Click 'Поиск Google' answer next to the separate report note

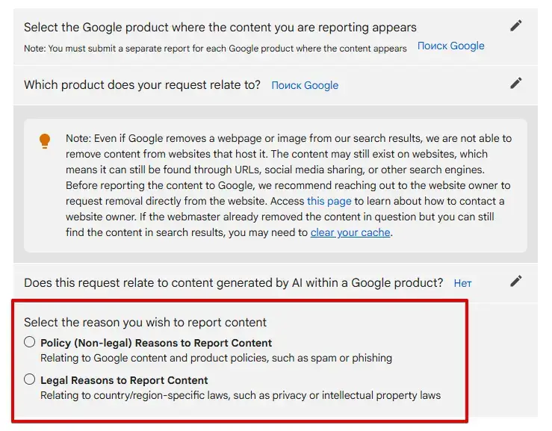[450, 46]
